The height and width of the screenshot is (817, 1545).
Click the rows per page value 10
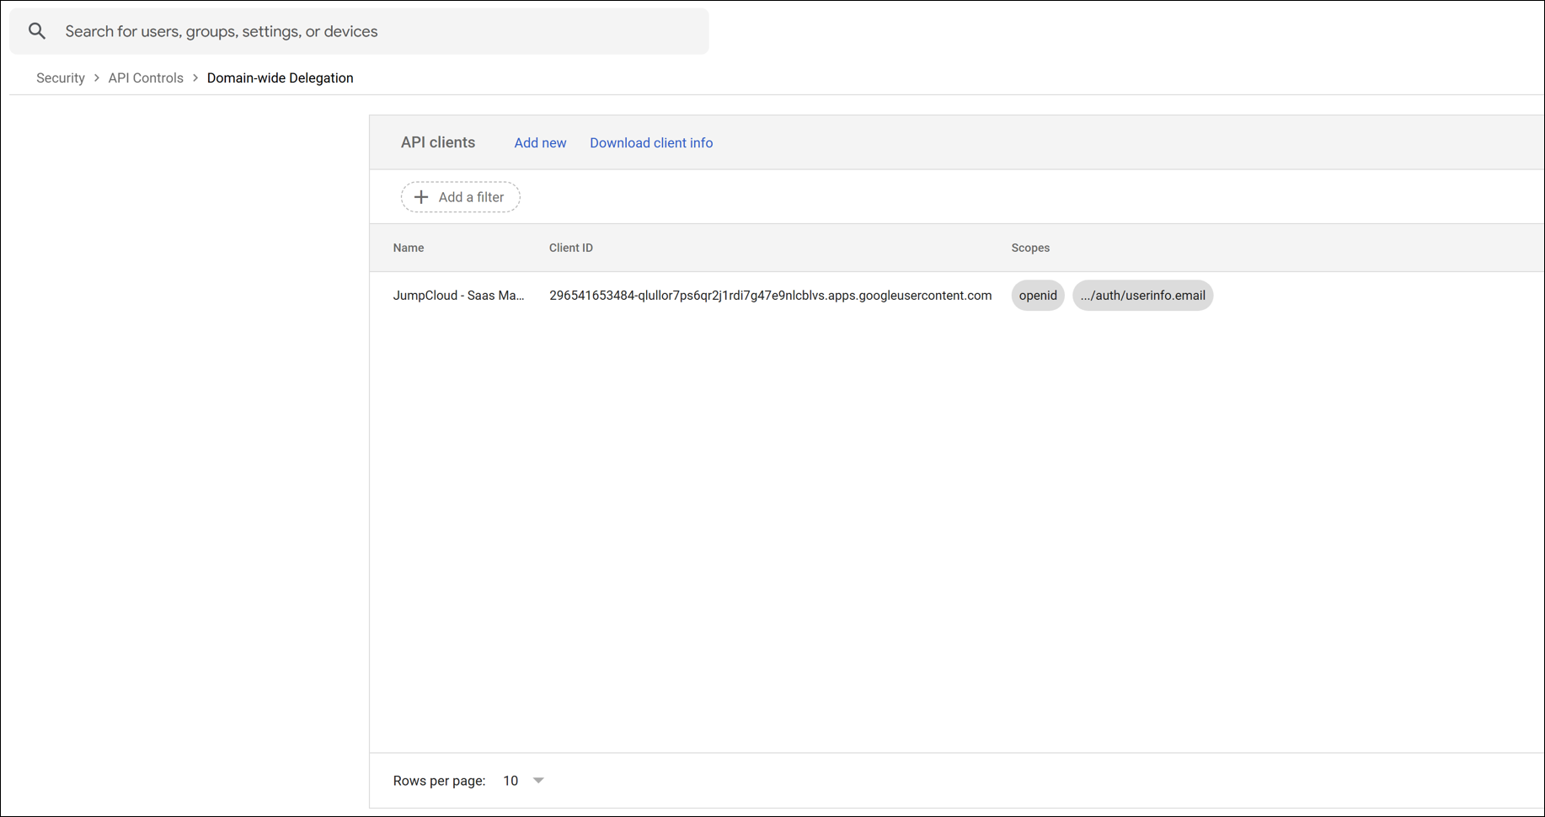click(511, 781)
